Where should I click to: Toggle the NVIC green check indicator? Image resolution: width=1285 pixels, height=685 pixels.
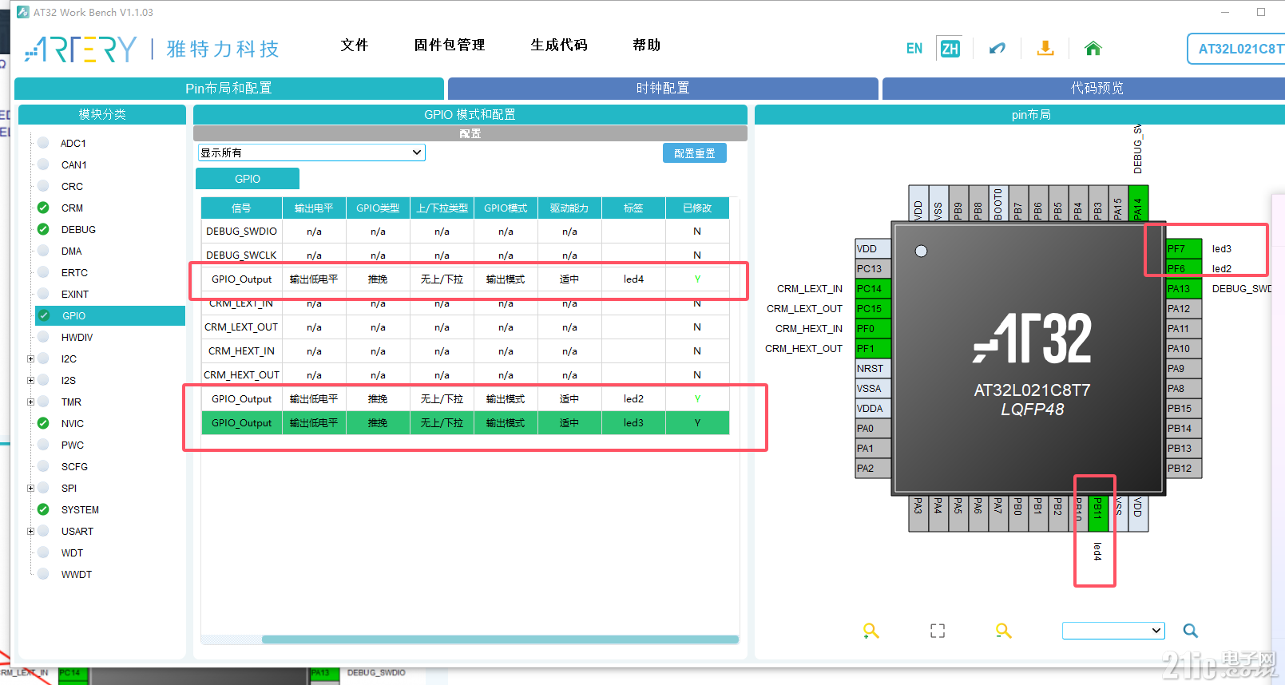click(43, 423)
